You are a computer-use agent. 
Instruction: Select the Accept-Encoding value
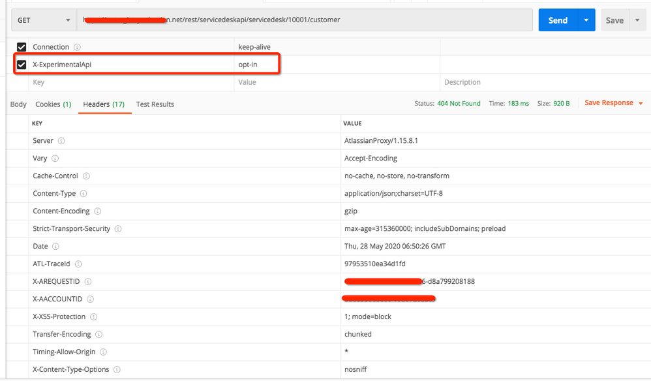pos(371,158)
